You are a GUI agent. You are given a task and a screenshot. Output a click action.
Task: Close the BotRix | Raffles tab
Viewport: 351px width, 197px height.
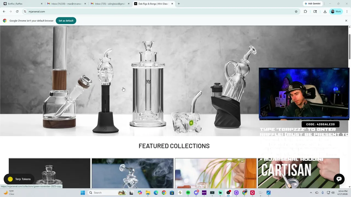(42, 4)
